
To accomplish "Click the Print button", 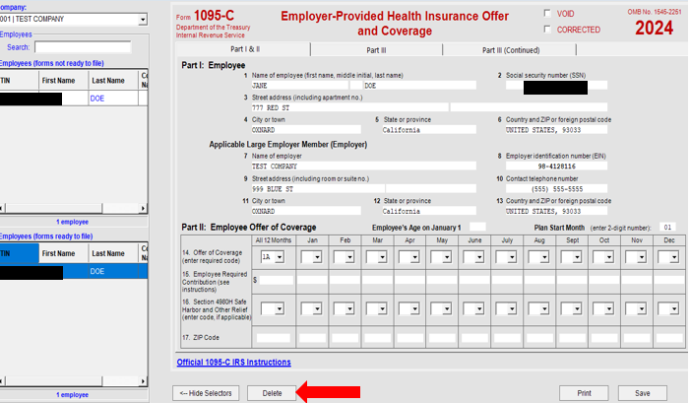I will 584,393.
